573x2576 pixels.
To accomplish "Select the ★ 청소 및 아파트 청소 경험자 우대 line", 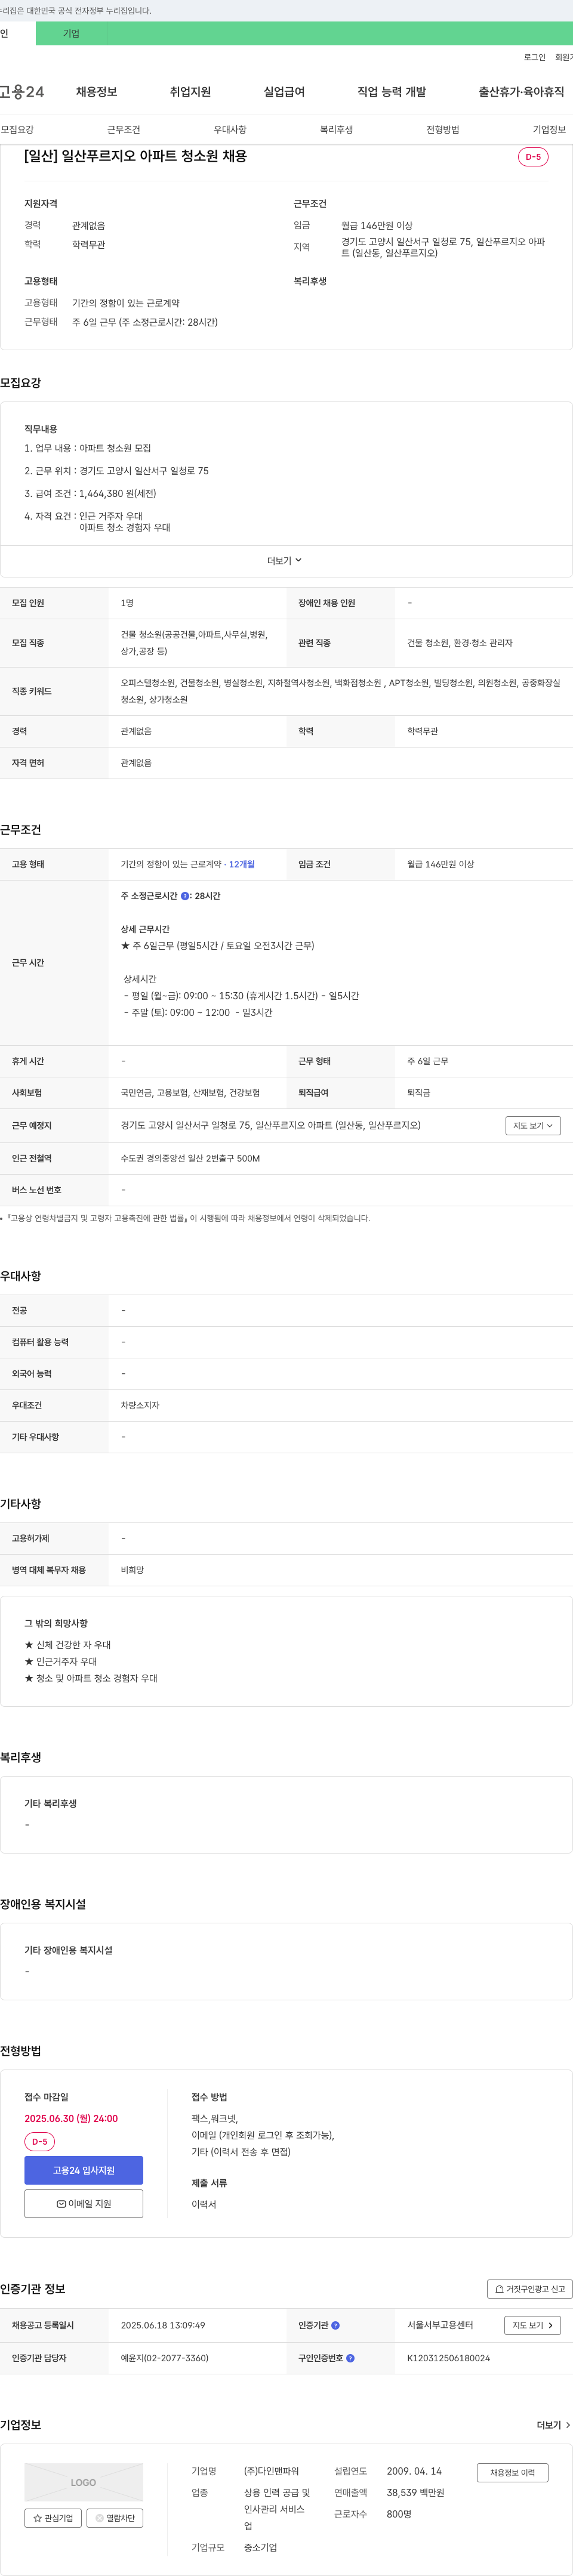I will (x=90, y=1678).
